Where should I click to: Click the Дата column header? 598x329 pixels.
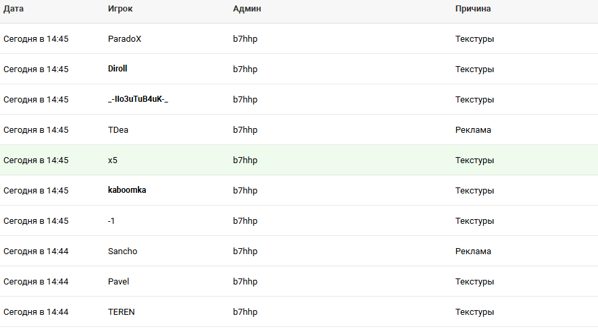click(14, 9)
